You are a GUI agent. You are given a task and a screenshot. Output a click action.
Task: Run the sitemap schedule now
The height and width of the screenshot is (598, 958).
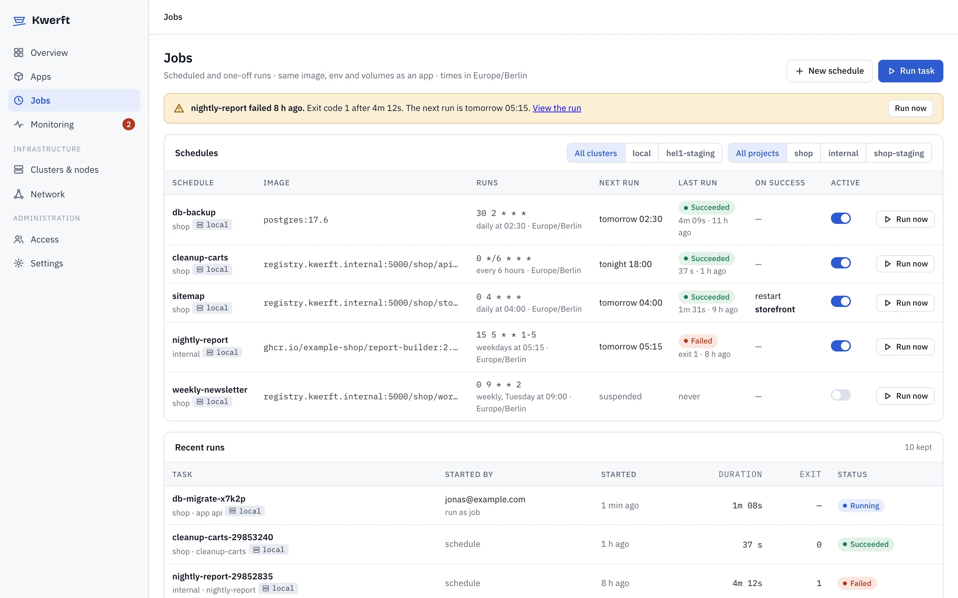tap(905, 303)
